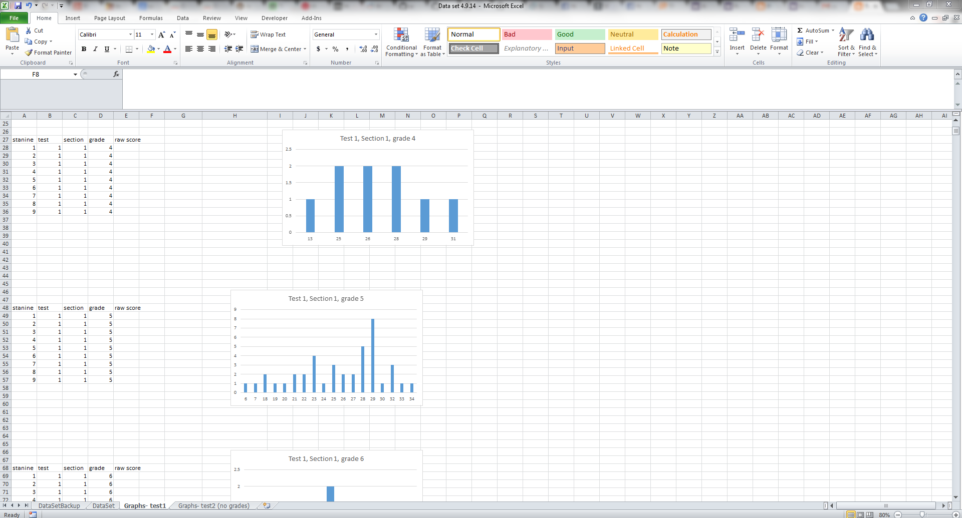
Task: Toggle Bottom Align vertical alignment
Action: tap(212, 35)
